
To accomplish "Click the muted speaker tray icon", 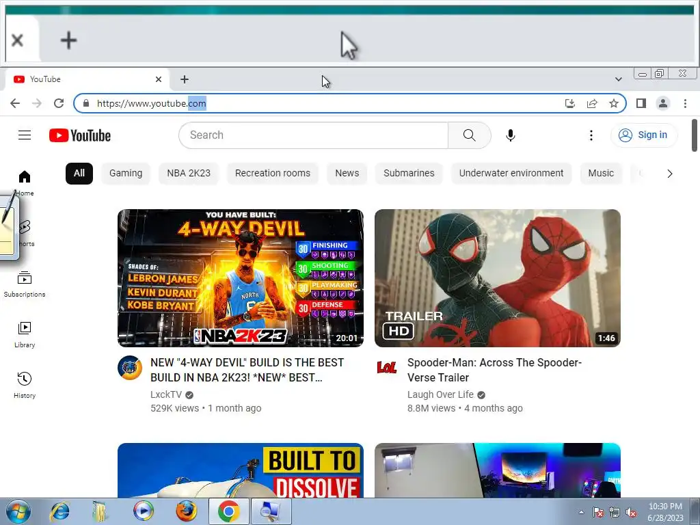I will point(631,512).
